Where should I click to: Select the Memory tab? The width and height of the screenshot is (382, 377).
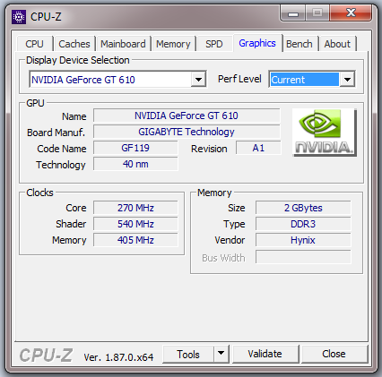point(173,44)
